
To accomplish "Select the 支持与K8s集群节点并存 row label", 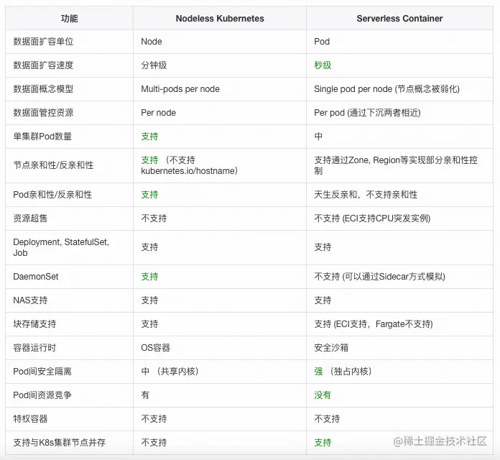I will [x=60, y=443].
